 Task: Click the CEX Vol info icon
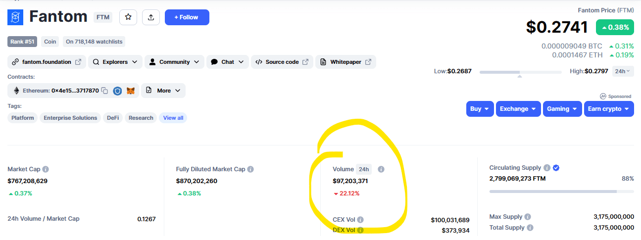coord(360,220)
